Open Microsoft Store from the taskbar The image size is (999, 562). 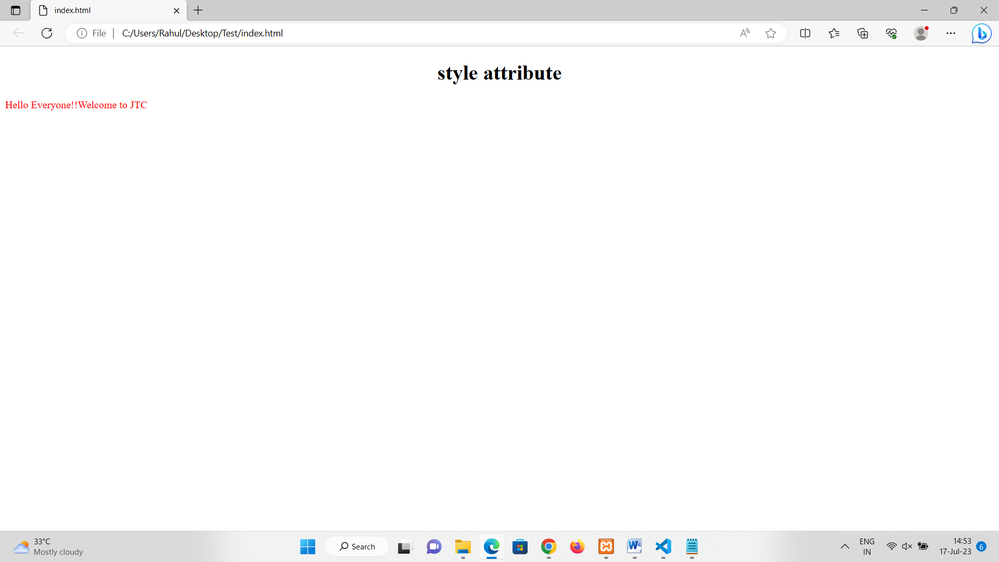pos(520,546)
